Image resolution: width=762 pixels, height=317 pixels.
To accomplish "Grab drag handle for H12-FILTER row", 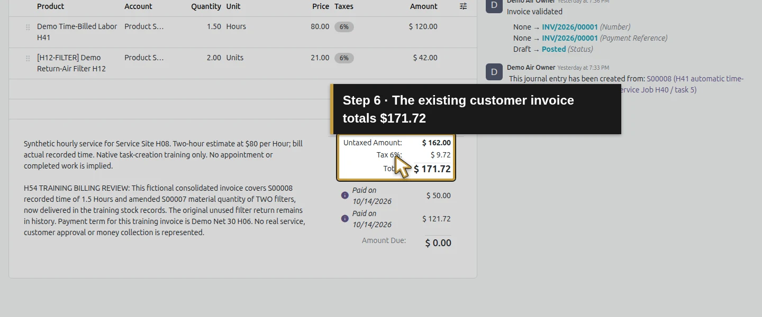I will click(28, 59).
